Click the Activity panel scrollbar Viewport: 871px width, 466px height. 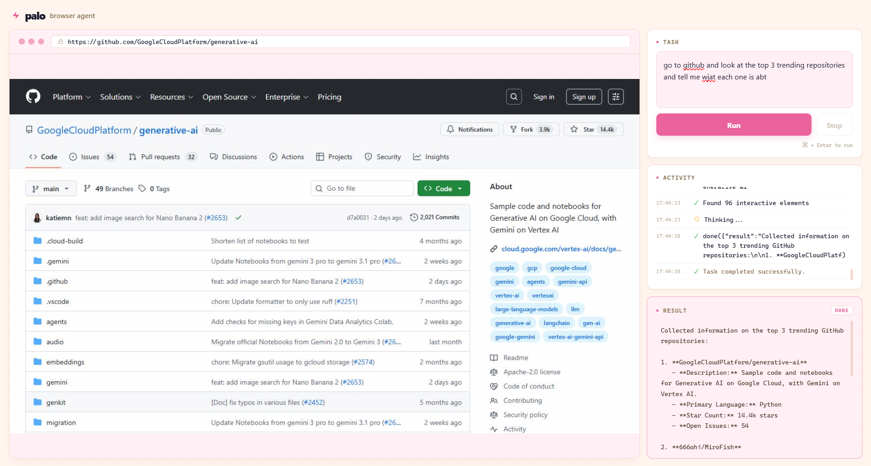(x=851, y=275)
